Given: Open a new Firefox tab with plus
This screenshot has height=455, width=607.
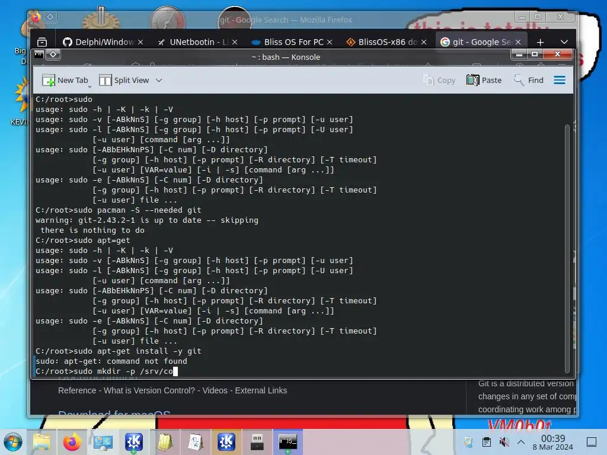Looking at the screenshot, I should pos(541,42).
